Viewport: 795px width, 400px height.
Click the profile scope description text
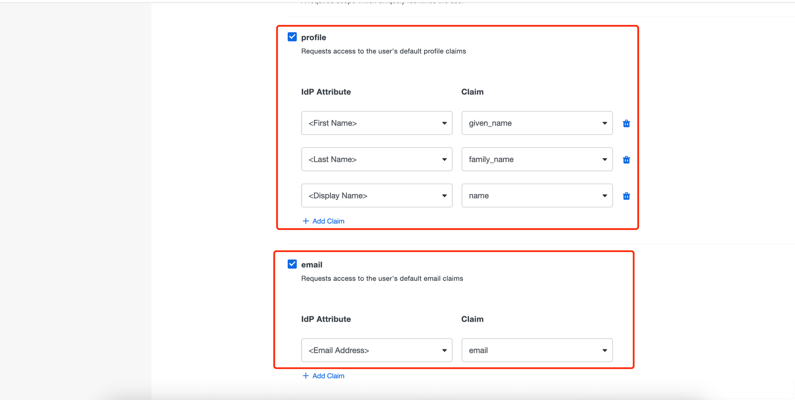(x=384, y=51)
